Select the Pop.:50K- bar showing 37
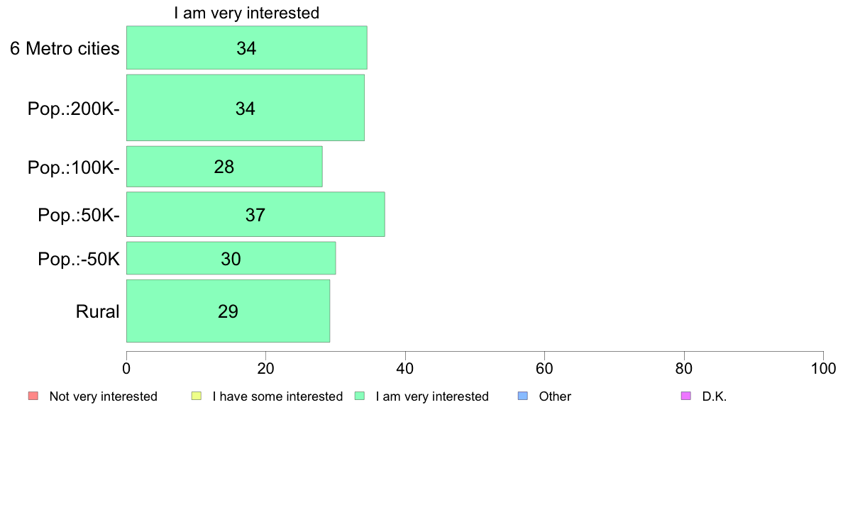This screenshot has width=843, height=522. tap(255, 214)
